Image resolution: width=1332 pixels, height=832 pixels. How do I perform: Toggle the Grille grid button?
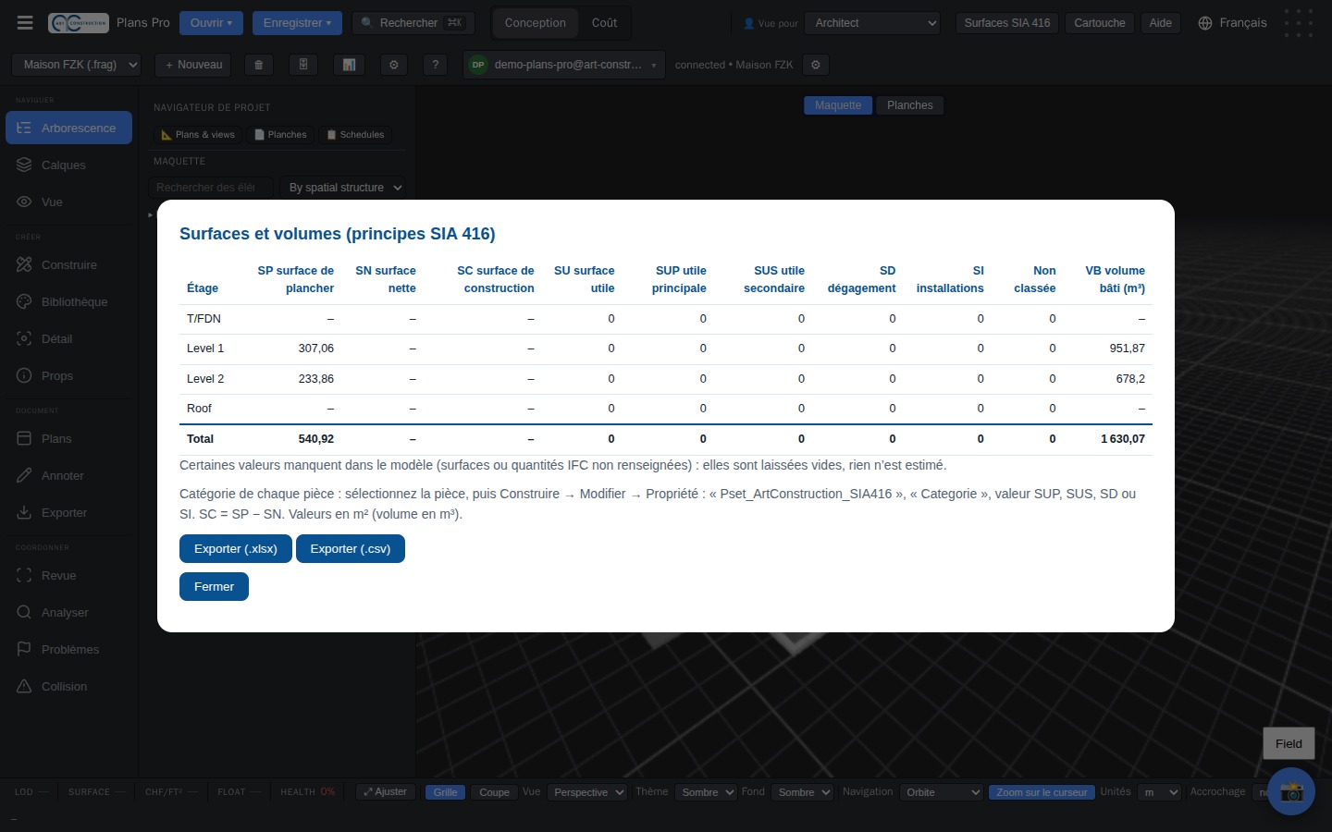(445, 792)
